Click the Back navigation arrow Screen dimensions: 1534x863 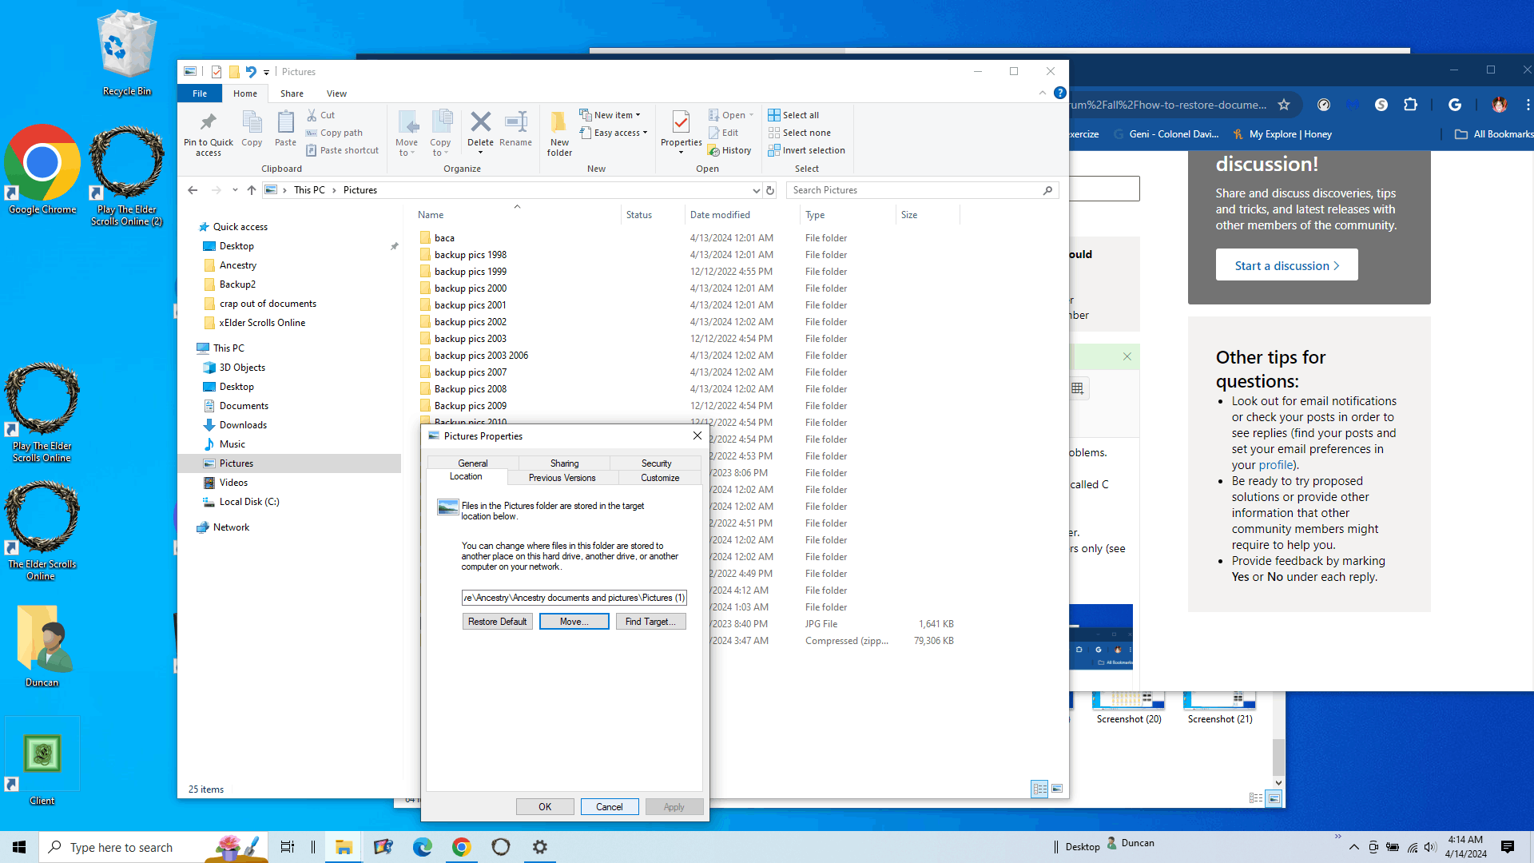pyautogui.click(x=193, y=190)
